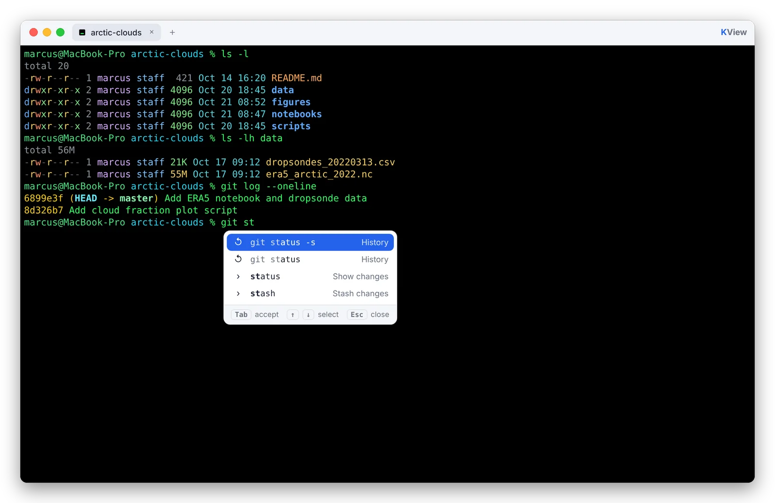The height and width of the screenshot is (503, 775).
Task: Expand the 'stash' Stash changes suggestion chevron
Action: click(x=238, y=293)
